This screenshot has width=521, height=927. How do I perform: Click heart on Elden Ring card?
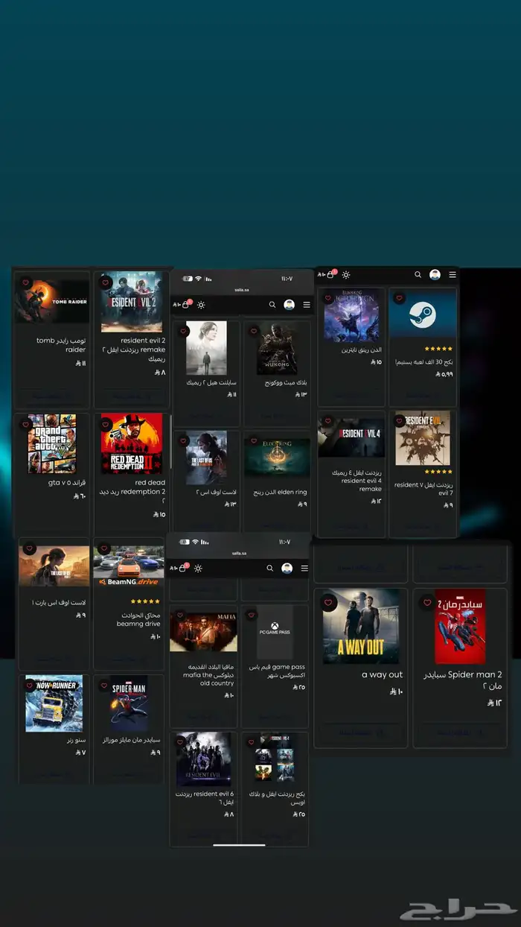(254, 440)
